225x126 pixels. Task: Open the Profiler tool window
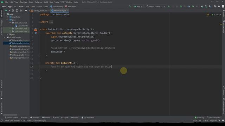(75, 118)
